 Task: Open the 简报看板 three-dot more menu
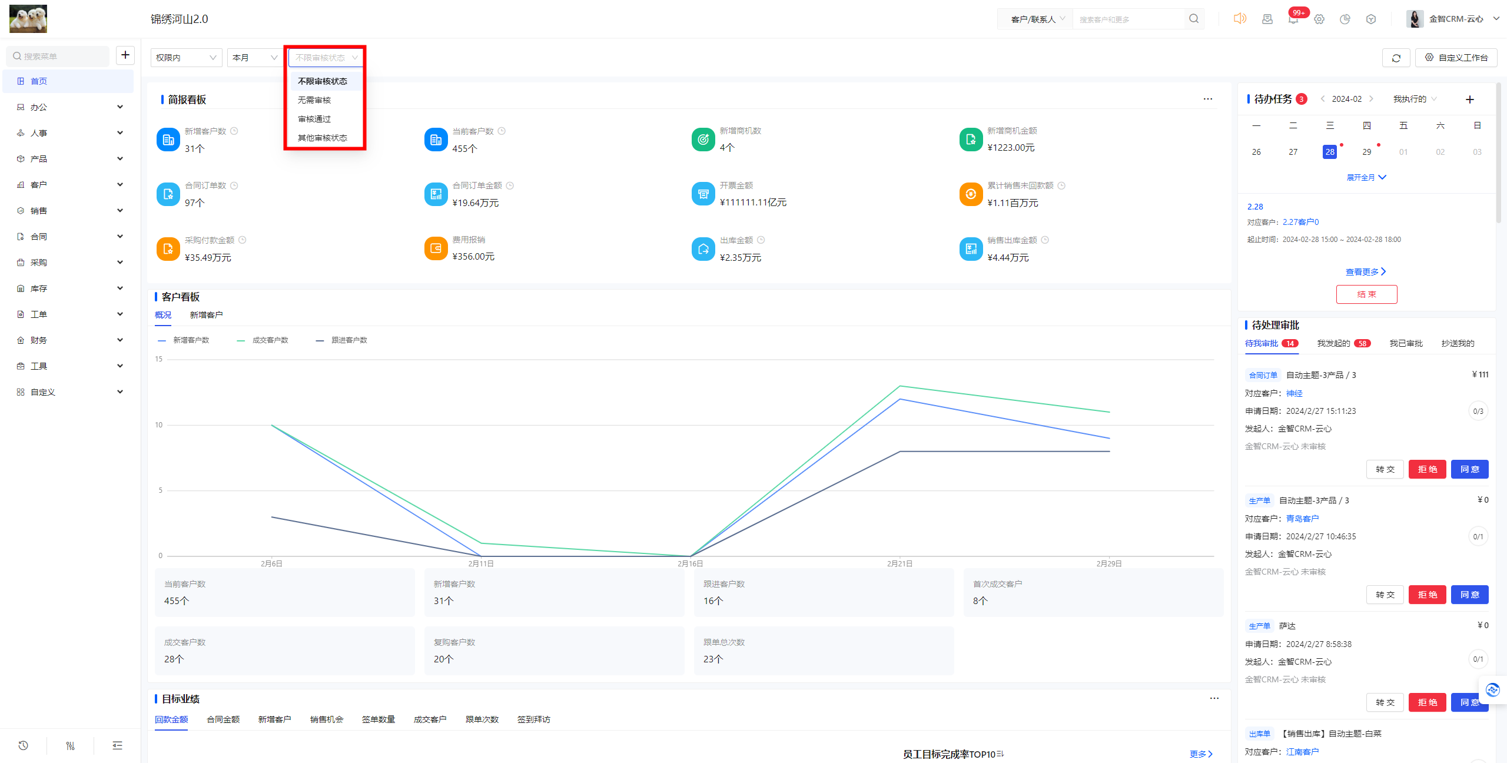pyautogui.click(x=1208, y=99)
